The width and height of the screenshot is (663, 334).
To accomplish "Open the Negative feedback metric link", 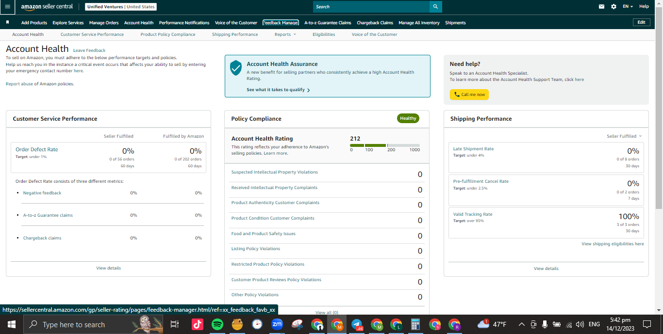I will click(x=42, y=193).
